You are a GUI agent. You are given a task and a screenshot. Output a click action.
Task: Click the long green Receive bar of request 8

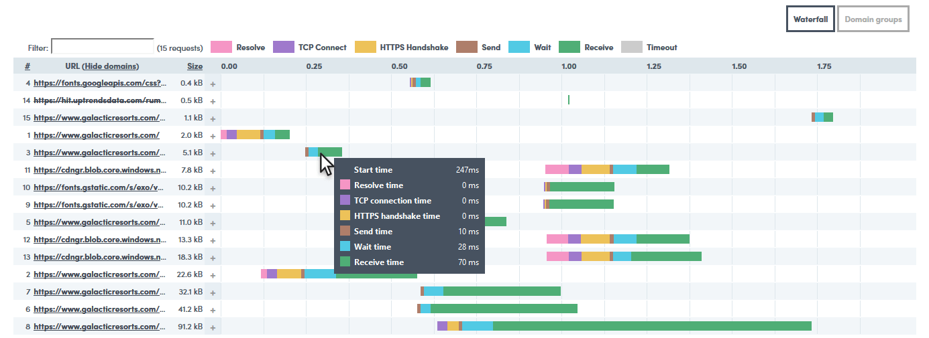click(651, 326)
